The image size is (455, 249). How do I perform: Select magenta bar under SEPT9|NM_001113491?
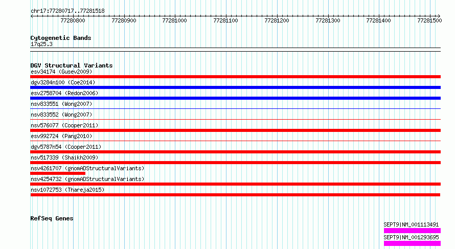(412, 231)
